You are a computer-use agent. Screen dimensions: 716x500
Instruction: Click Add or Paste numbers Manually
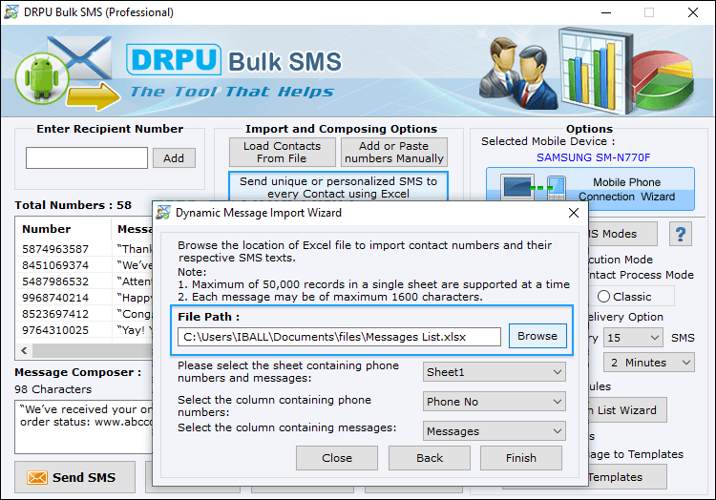[394, 153]
